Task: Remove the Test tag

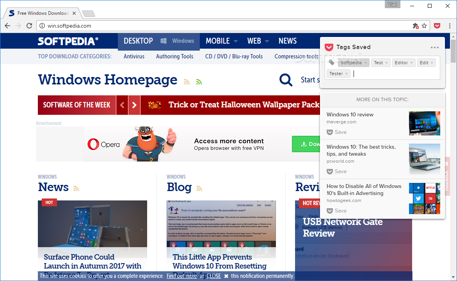Action: pyautogui.click(x=386, y=63)
